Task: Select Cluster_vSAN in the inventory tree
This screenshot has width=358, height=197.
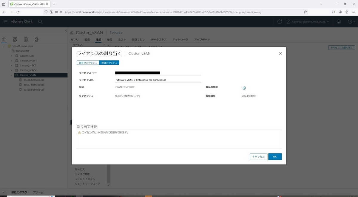Action: pos(28,75)
